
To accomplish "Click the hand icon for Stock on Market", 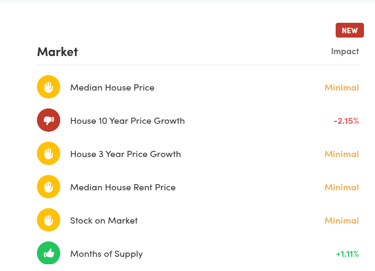I will pyautogui.click(x=49, y=220).
